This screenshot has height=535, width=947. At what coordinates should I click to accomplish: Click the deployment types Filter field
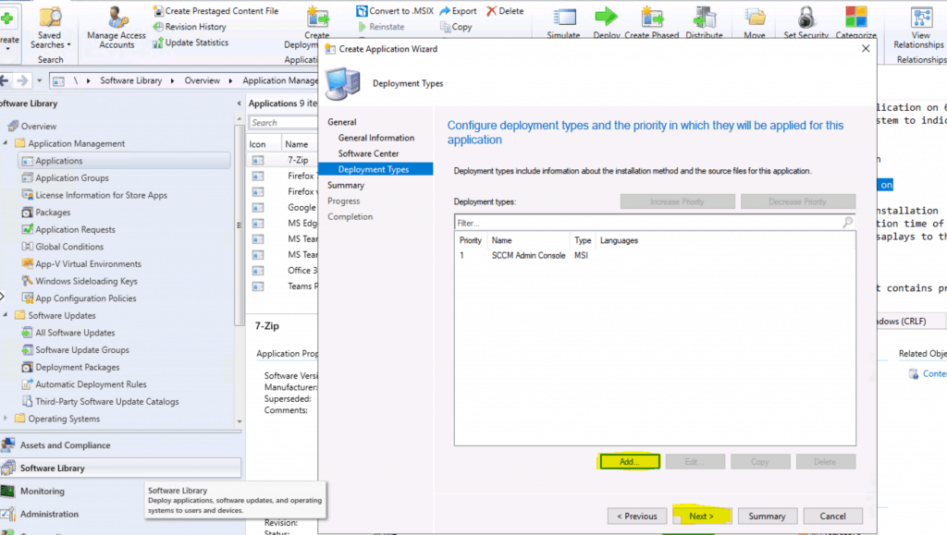[x=655, y=223]
